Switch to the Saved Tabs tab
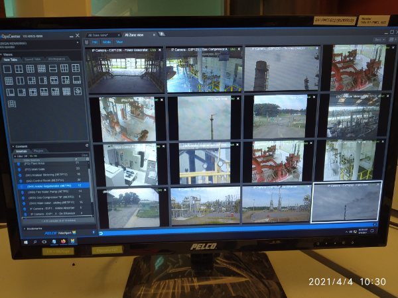This screenshot has height=298, width=398. tap(33, 59)
